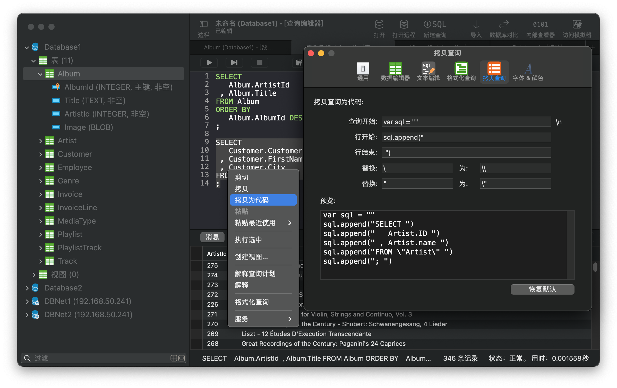Expand the Customer table

pyautogui.click(x=40, y=154)
